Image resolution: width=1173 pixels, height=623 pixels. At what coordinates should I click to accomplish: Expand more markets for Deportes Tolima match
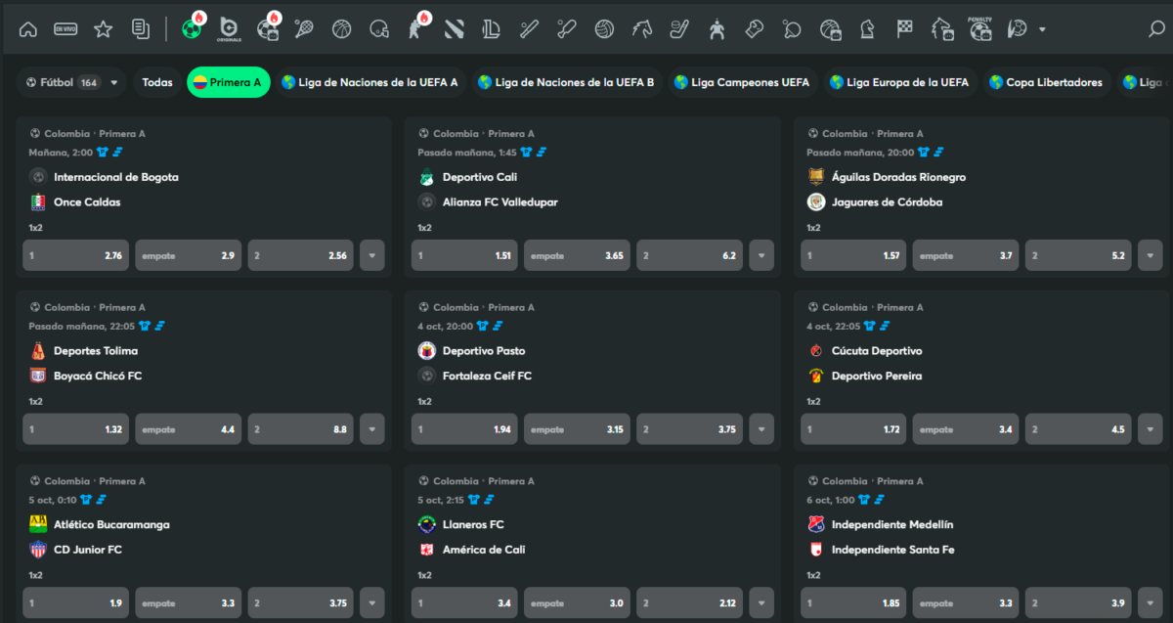(x=372, y=429)
